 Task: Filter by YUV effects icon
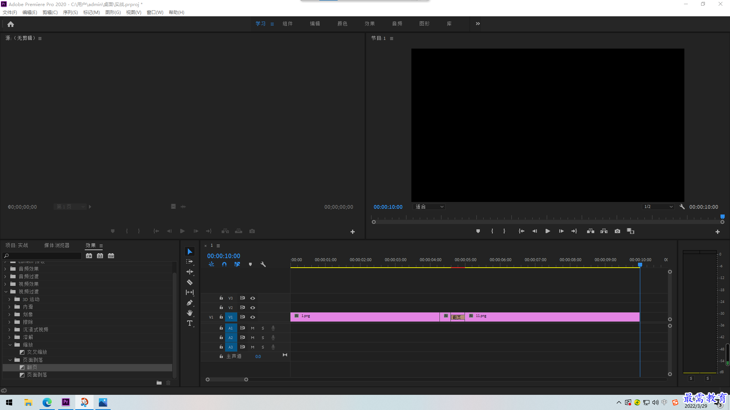pos(111,255)
